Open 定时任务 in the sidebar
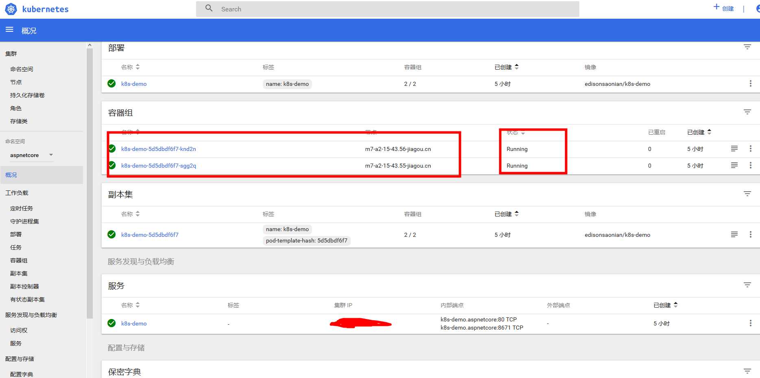The height and width of the screenshot is (378, 760). coord(22,208)
